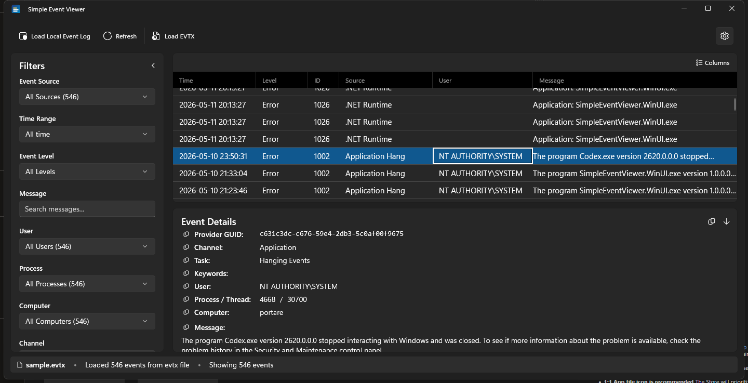Copy the Keywords value icon
This screenshot has height=383, width=748.
click(186, 273)
